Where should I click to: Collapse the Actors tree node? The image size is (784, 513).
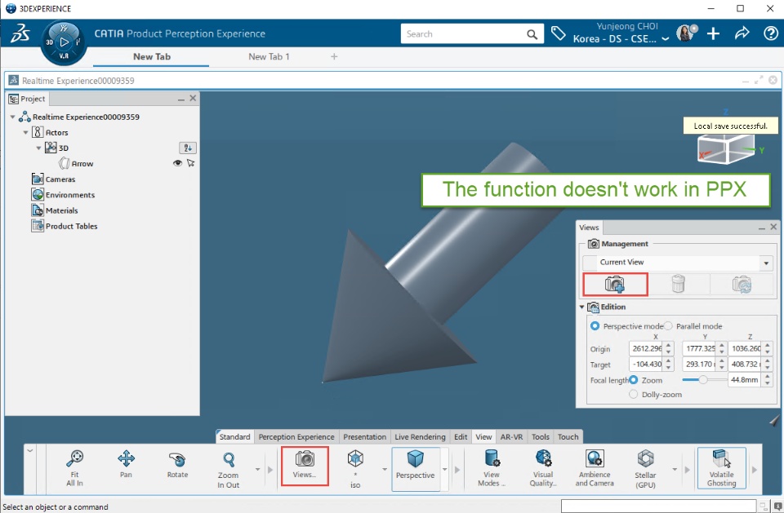coord(25,132)
